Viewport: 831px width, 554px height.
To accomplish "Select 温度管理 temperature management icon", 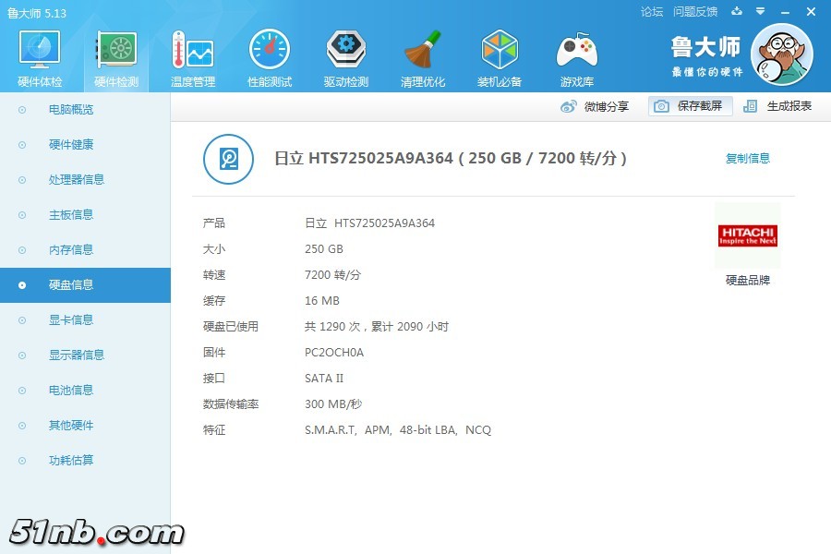I will 193,57.
